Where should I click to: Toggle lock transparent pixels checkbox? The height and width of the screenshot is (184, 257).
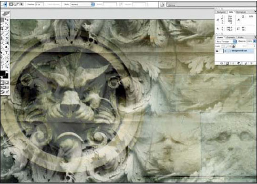pyautogui.click(x=223, y=46)
